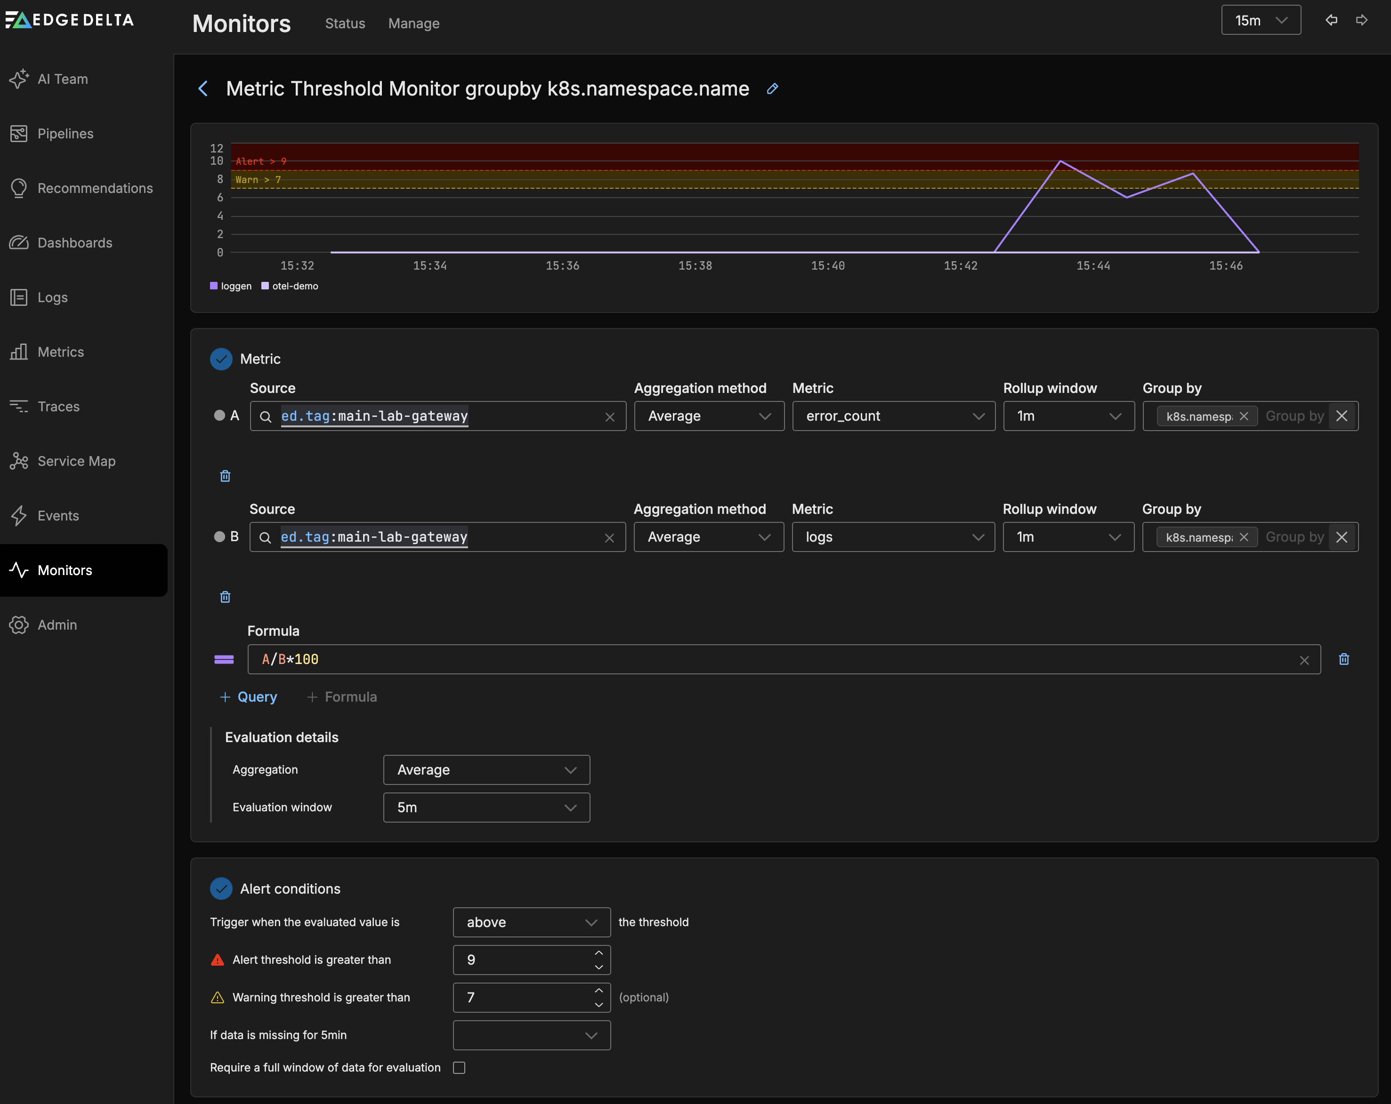
Task: Toggle query A visibility dot
Action: click(x=219, y=415)
